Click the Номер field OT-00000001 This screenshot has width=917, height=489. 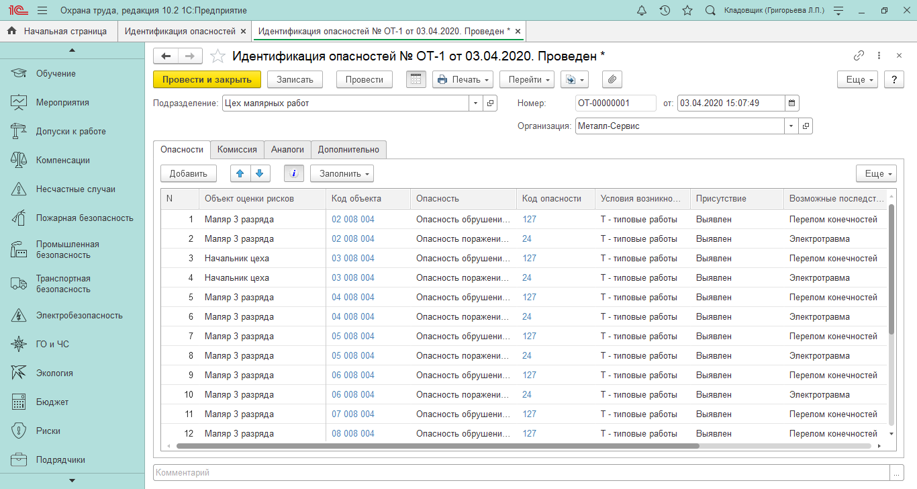click(x=616, y=103)
